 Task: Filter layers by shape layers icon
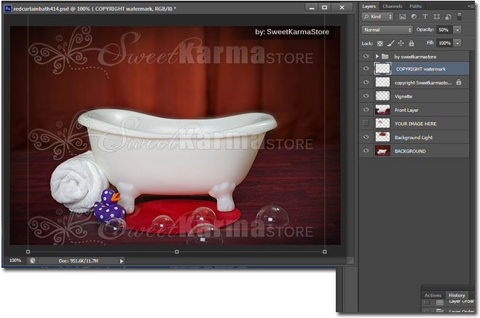point(437,17)
